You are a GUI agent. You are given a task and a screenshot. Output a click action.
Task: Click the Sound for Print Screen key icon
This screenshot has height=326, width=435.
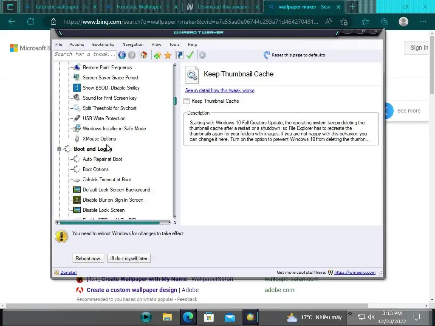pos(77,98)
